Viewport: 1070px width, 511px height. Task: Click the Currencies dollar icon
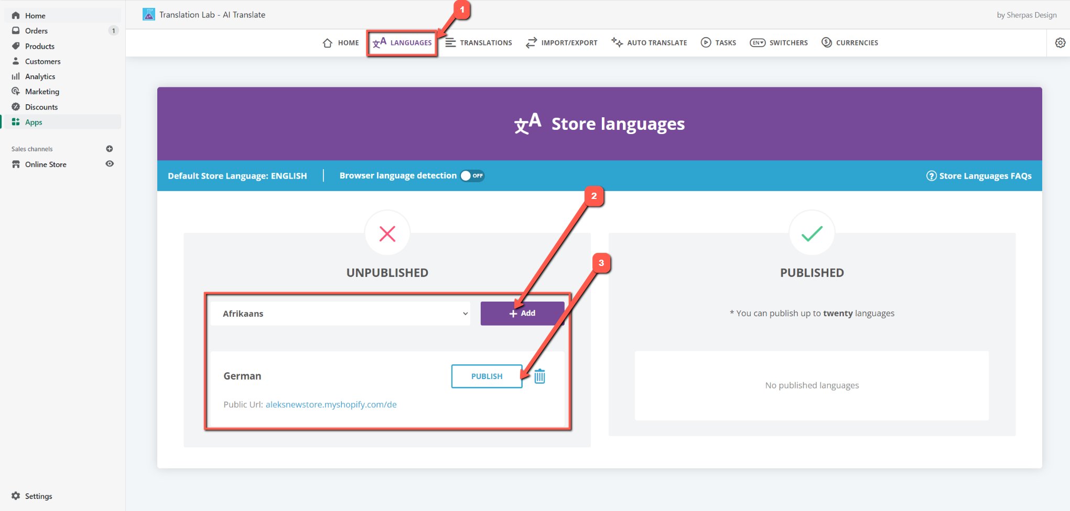tap(827, 42)
